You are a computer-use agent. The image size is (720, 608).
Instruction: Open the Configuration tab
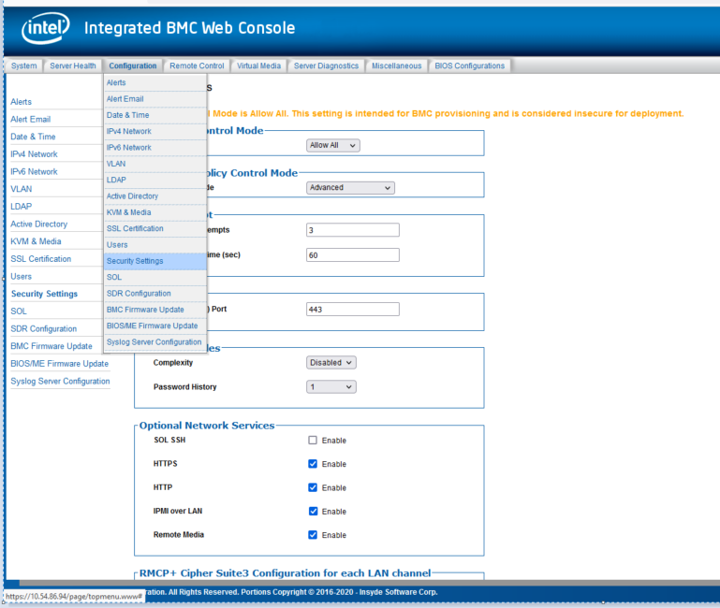[133, 66]
